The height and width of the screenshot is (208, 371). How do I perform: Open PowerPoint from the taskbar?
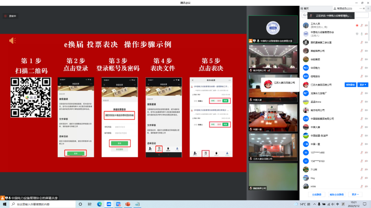tap(128, 204)
